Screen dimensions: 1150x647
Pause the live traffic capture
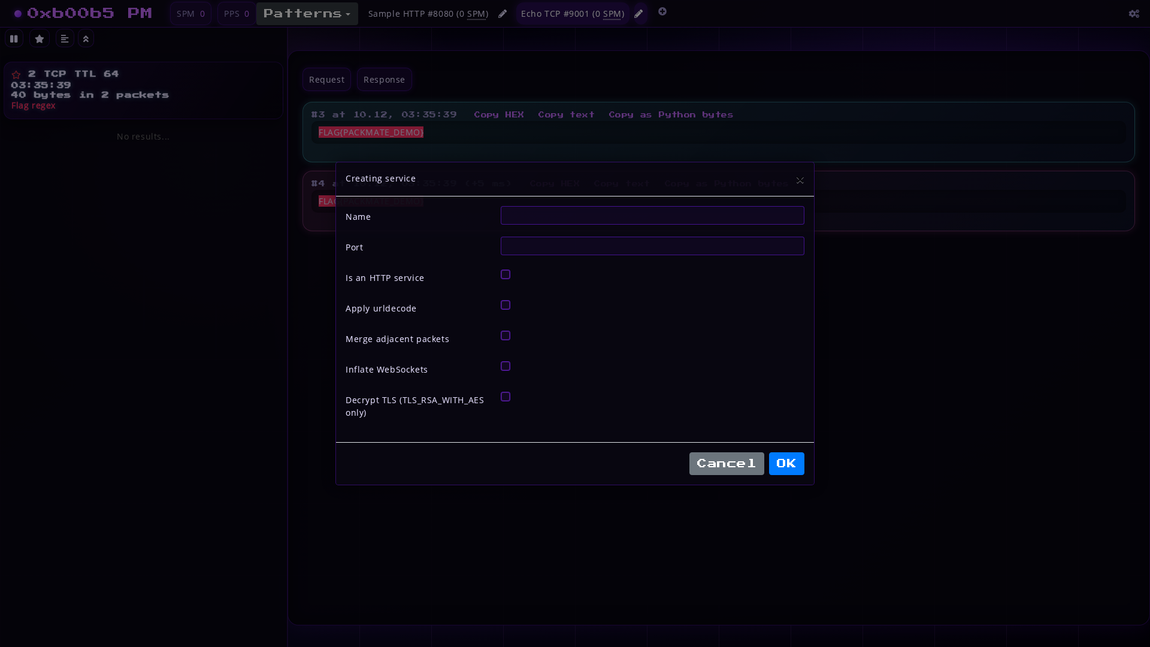click(x=14, y=38)
